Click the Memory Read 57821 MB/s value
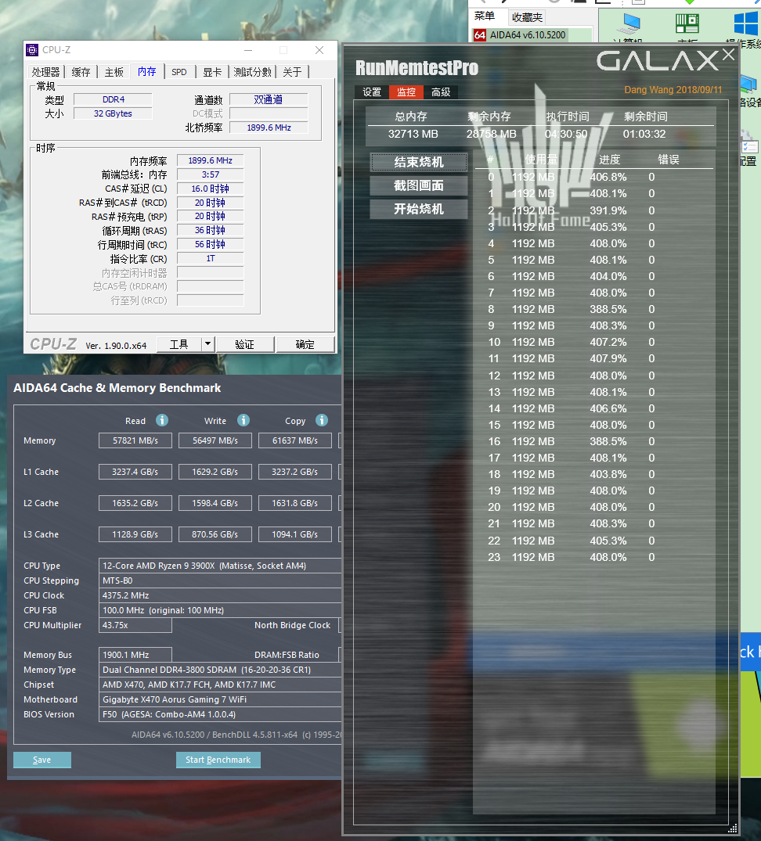The width and height of the screenshot is (761, 841). point(135,440)
